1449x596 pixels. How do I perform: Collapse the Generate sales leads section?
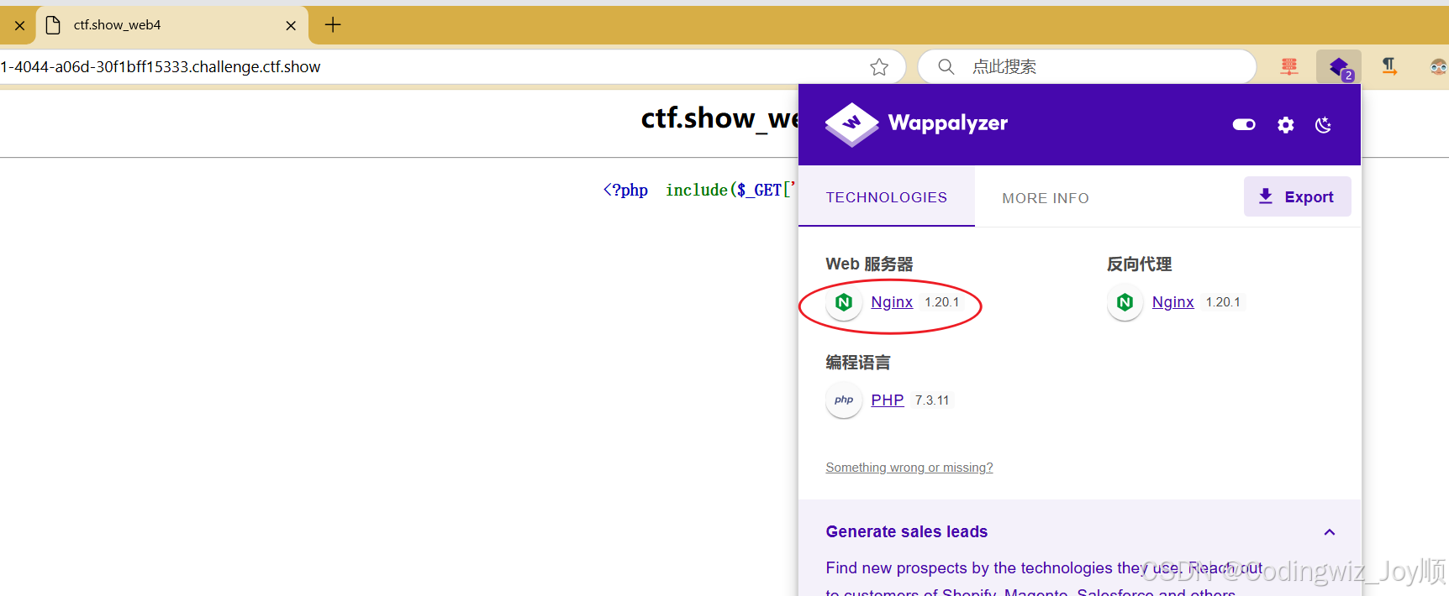[1329, 532]
